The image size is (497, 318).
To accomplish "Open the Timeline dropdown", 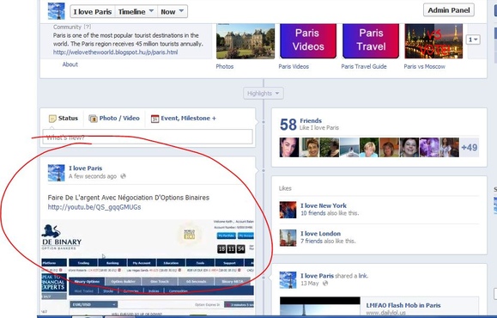I will click(136, 12).
